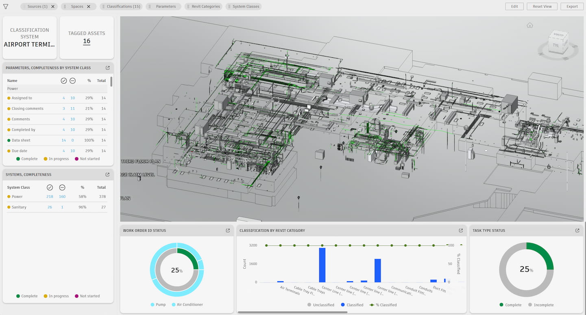The height and width of the screenshot is (315, 586).
Task: Click the drag handle on Parameters chip
Action: tap(150, 7)
